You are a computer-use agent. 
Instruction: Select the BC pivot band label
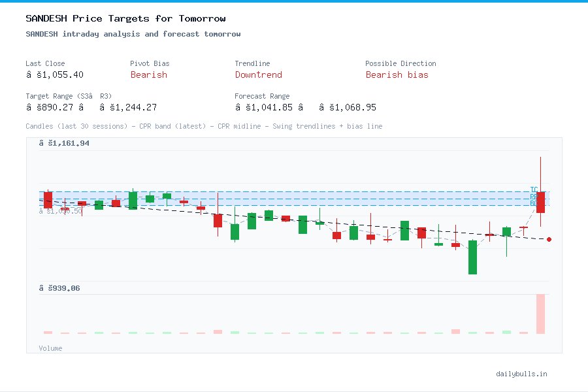click(x=534, y=203)
